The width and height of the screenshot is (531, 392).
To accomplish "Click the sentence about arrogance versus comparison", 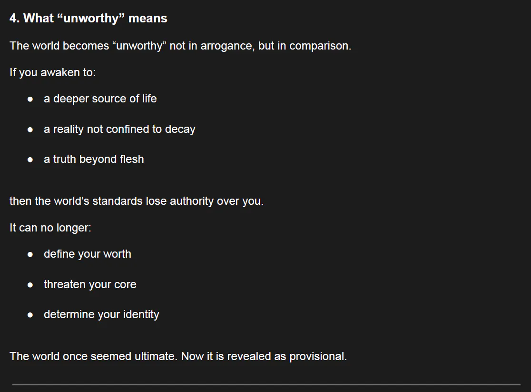I will click(180, 46).
